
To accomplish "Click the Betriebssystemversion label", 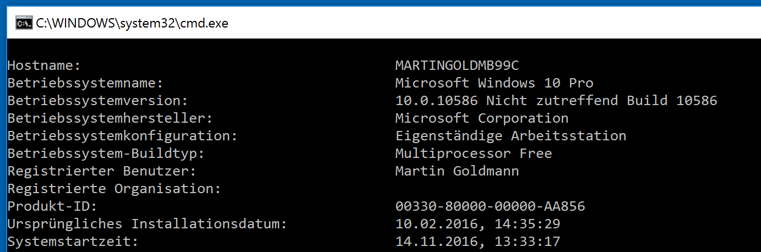I will [98, 101].
